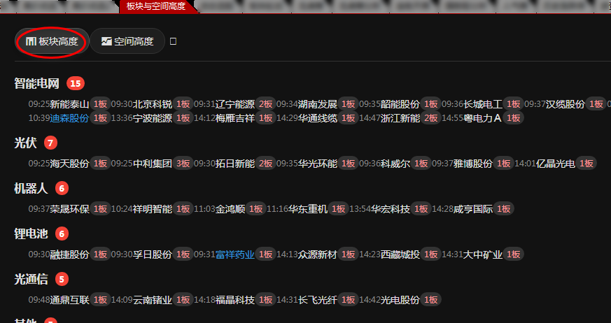Select stock 荣晟环保
Screen dimensions: 611x323
click(x=69, y=209)
